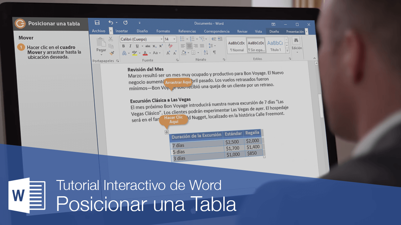401x225 pixels.
Task: Toggle Bold formatting
Action: coord(124,46)
